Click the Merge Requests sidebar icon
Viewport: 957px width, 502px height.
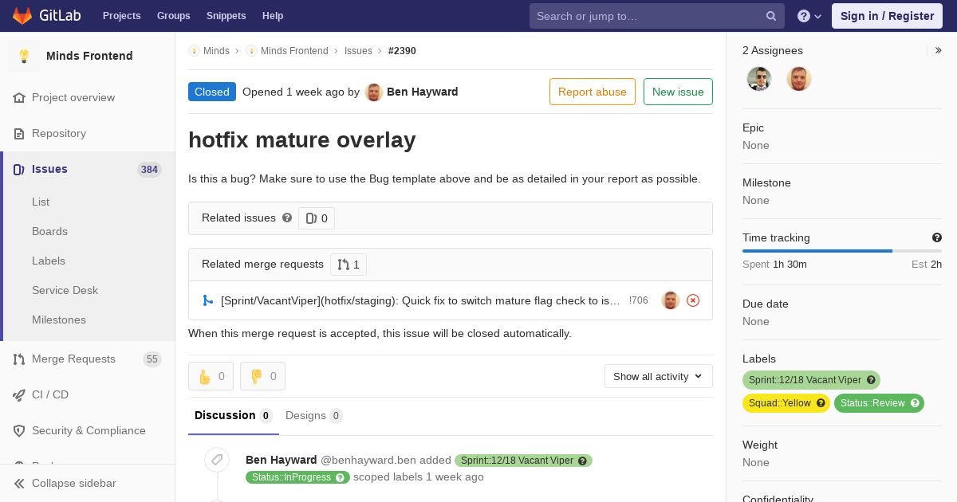coord(19,359)
